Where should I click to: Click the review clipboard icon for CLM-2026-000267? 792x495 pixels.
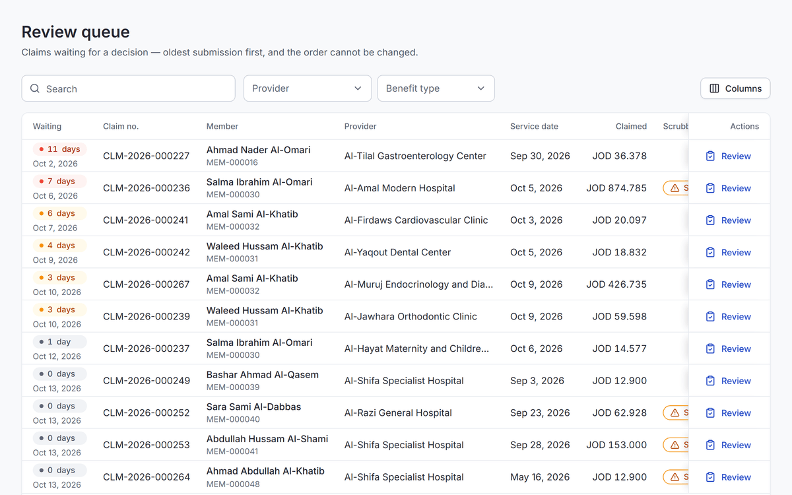(x=710, y=284)
